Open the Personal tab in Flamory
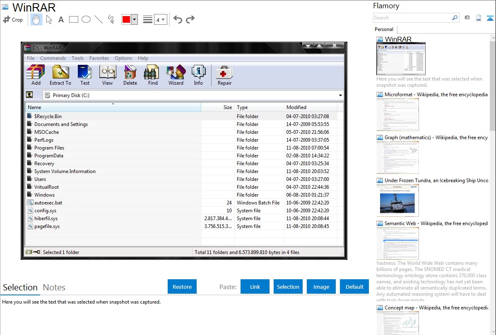This screenshot has width=496, height=335. pyautogui.click(x=384, y=29)
